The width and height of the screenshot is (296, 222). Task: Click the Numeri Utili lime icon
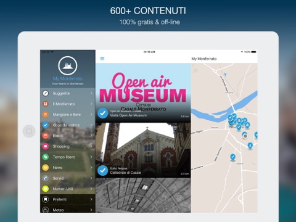(x=46, y=189)
